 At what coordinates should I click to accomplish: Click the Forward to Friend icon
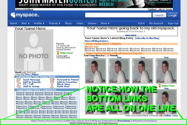[52, 80]
